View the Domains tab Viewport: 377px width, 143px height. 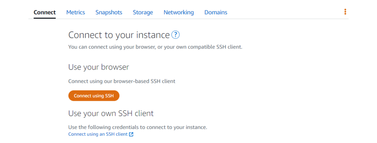(x=216, y=12)
